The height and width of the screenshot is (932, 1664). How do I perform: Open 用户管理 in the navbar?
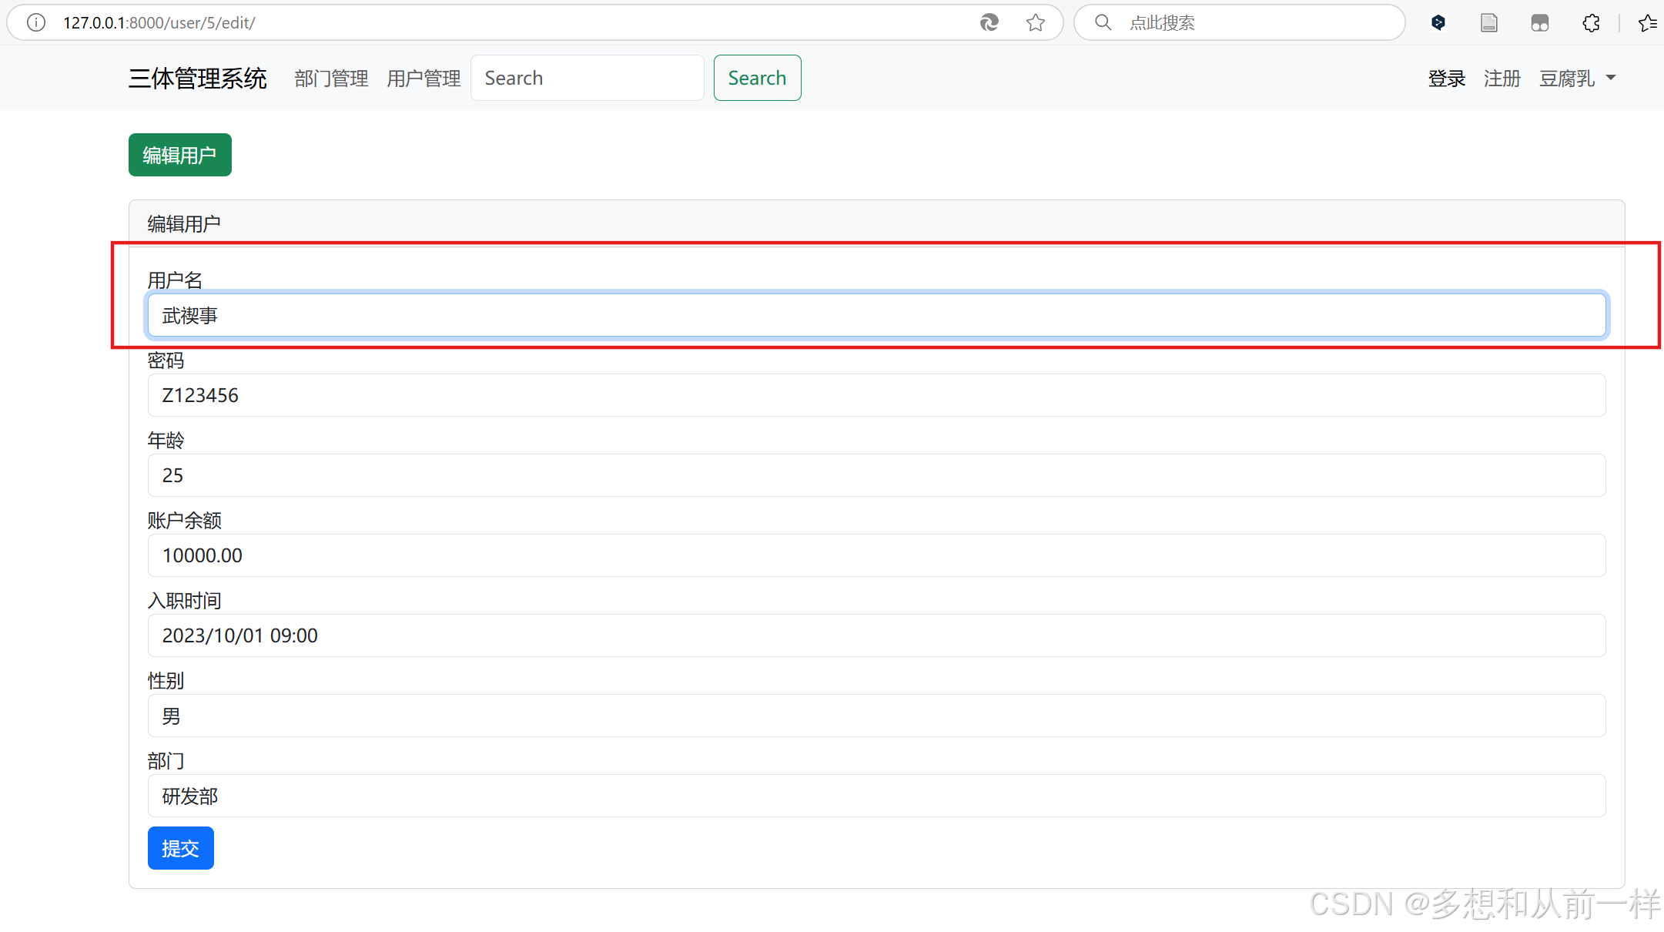(424, 78)
